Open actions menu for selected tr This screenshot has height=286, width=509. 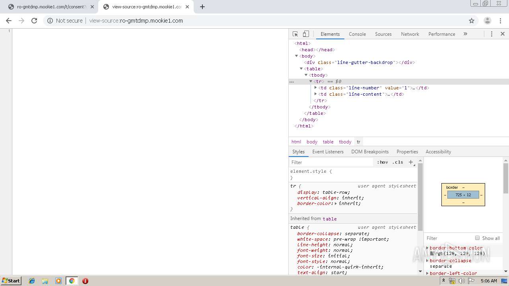291,82
